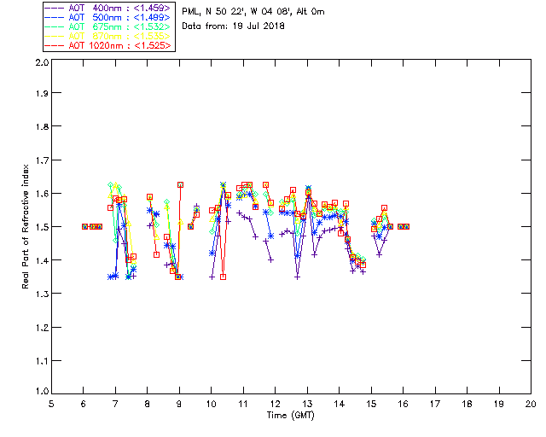
Task: Select the hour 10 time axis label
Action: 211,404
